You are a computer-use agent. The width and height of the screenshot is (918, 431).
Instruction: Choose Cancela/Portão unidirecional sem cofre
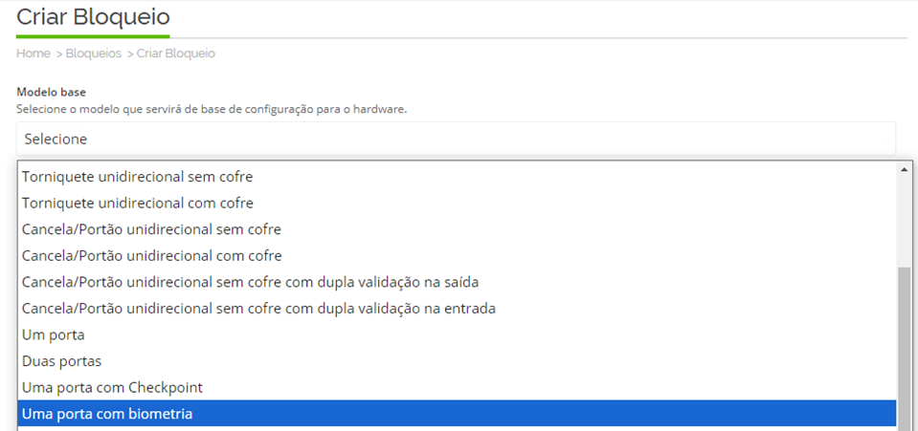[x=457, y=229]
